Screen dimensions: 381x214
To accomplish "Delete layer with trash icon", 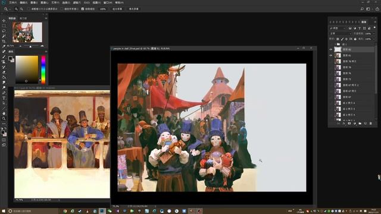I will point(370,124).
